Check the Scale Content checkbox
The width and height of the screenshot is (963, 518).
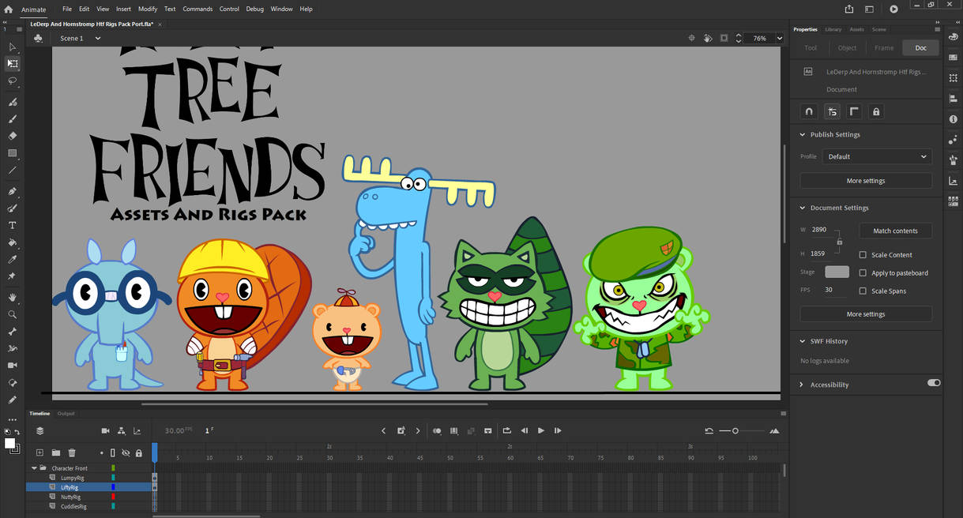pyautogui.click(x=863, y=255)
